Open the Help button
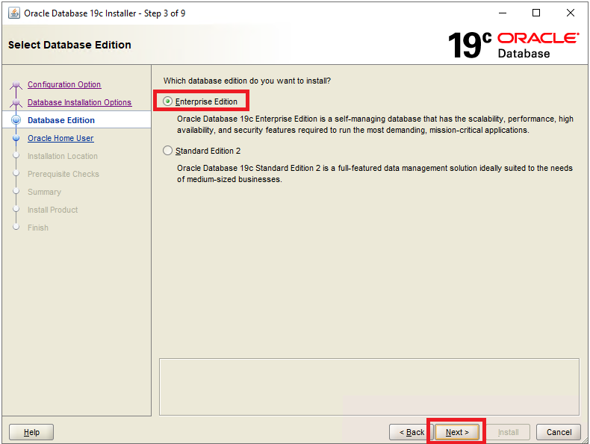 click(x=31, y=432)
